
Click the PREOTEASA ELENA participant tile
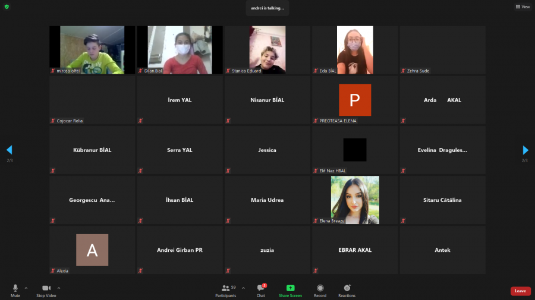coord(355,100)
